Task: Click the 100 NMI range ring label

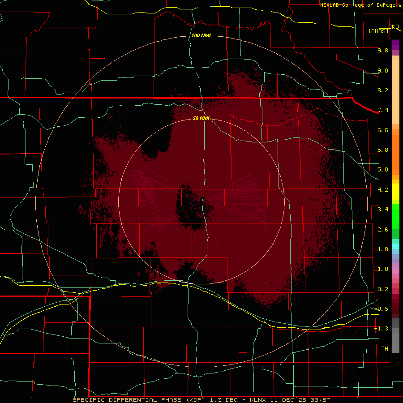Action: coord(201,35)
